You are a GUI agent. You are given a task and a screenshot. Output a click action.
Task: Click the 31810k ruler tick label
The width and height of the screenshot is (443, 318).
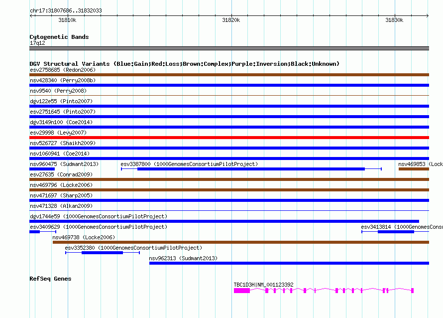pos(67,20)
